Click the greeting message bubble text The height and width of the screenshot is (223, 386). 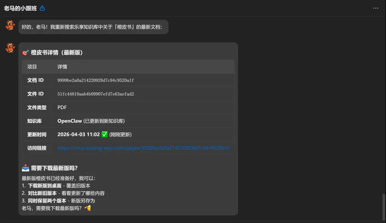[x=92, y=27]
